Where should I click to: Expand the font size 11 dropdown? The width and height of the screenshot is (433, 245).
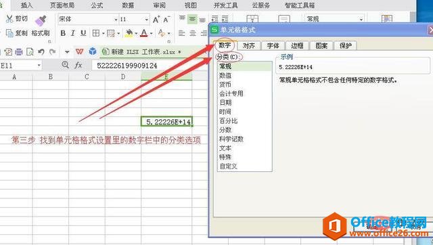pyautogui.click(x=146, y=20)
